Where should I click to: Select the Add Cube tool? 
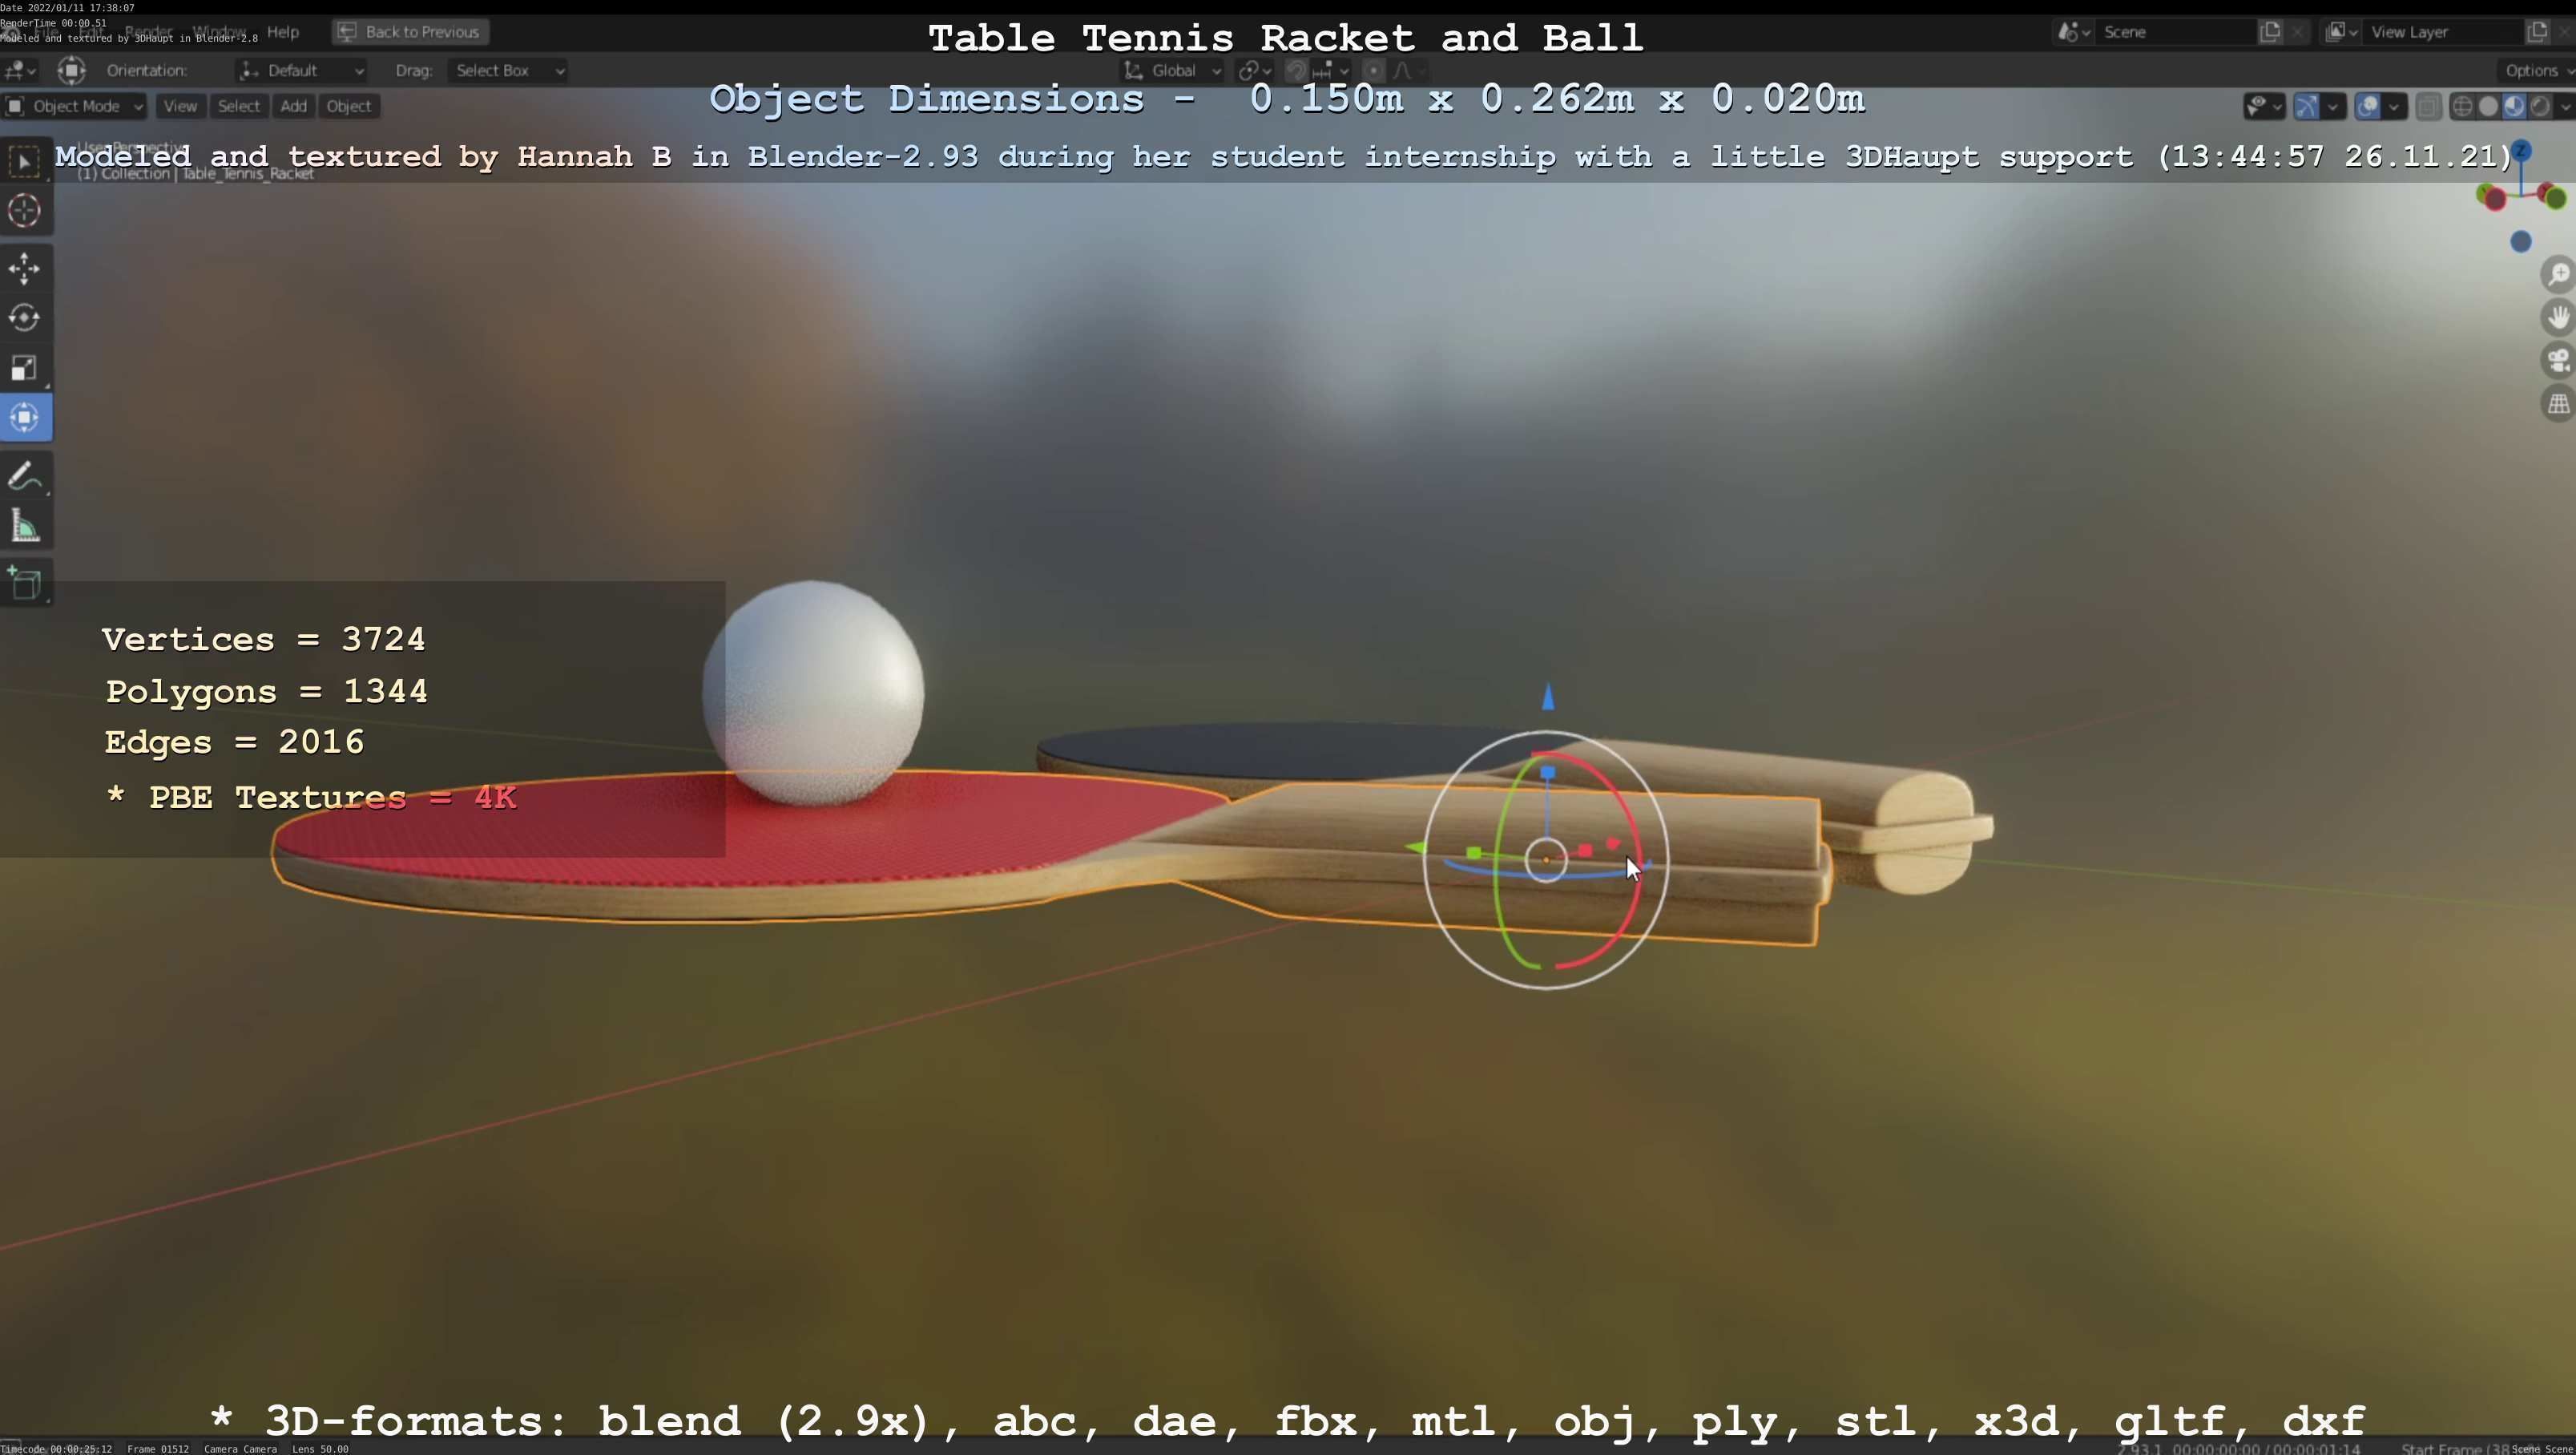24,584
